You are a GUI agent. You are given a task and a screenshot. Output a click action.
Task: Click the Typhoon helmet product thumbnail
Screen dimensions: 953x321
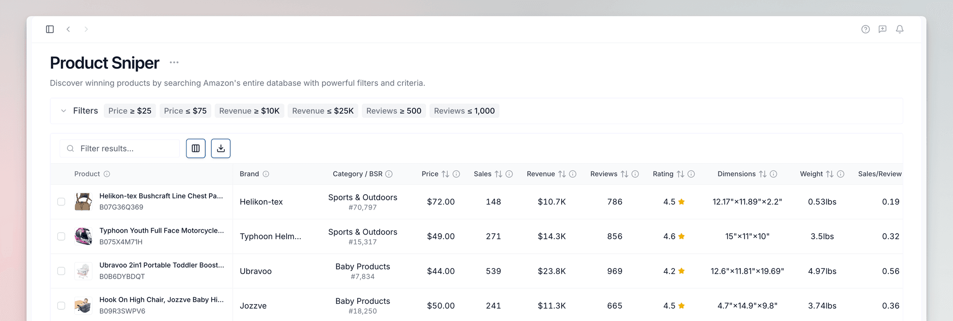(83, 236)
